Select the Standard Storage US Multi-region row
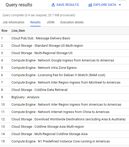 (x=64, y=46)
